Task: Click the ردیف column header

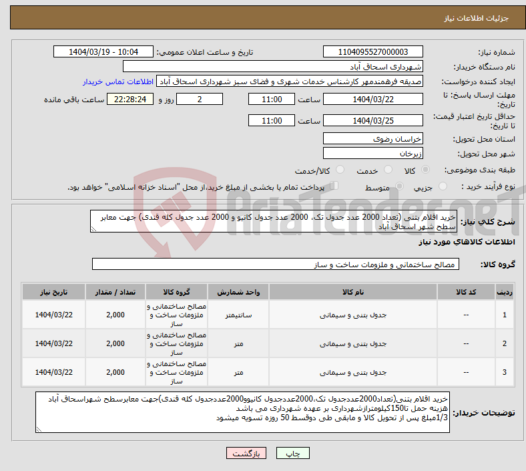Action: (x=505, y=292)
